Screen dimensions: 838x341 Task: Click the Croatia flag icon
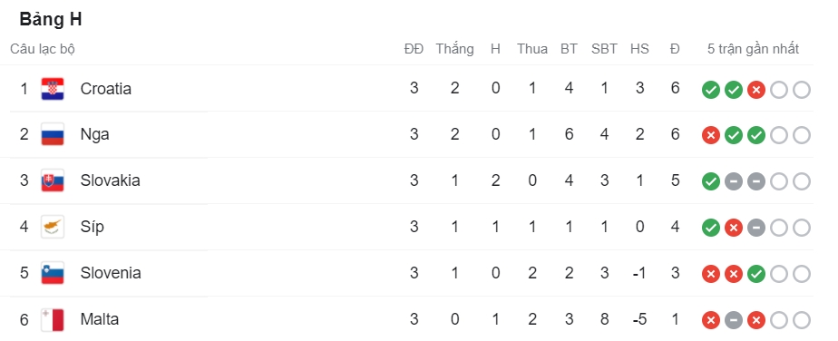coord(53,89)
